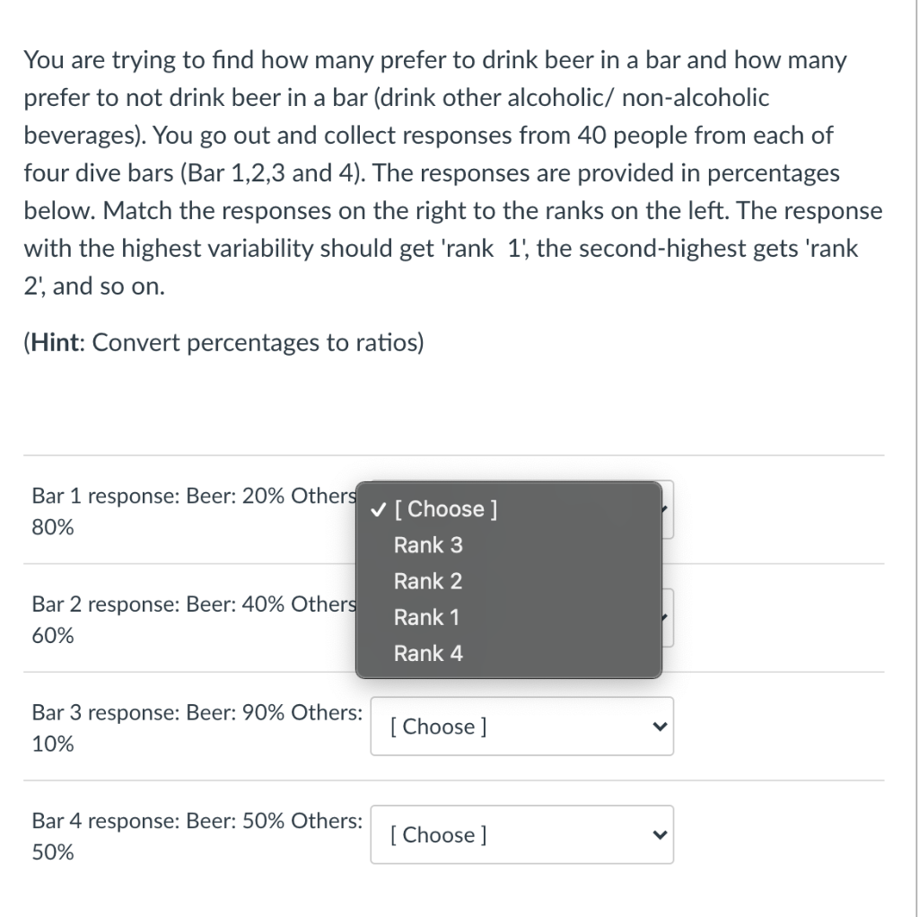Select Rank 3 from the open dropdown
This screenshot has height=917, width=919.
click(429, 545)
